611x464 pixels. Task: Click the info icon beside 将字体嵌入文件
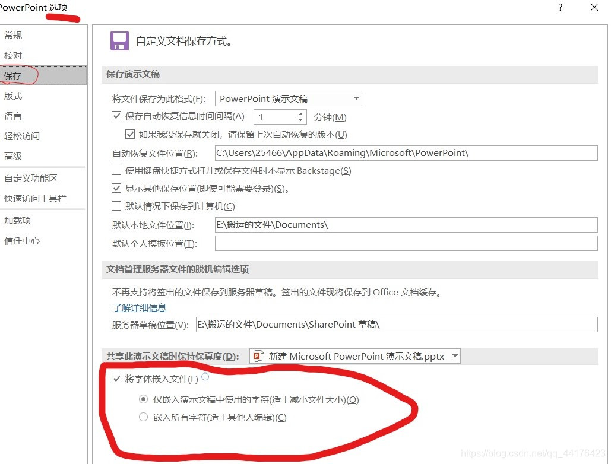pyautogui.click(x=205, y=377)
